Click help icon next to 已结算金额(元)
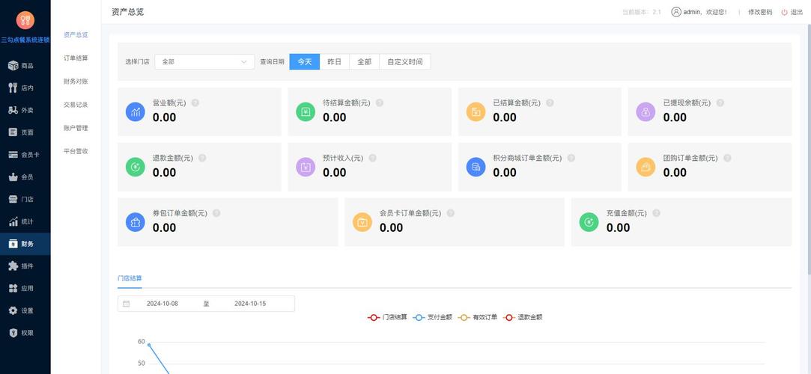Image resolution: width=811 pixels, height=374 pixels. click(550, 102)
